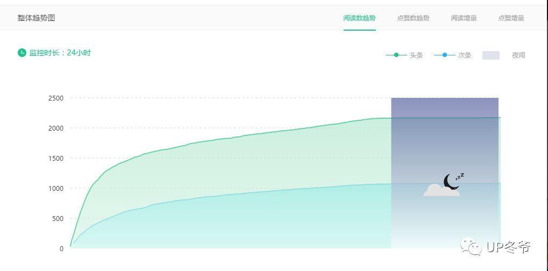
Task: Open the 阅读增量 tab
Action: (x=464, y=18)
